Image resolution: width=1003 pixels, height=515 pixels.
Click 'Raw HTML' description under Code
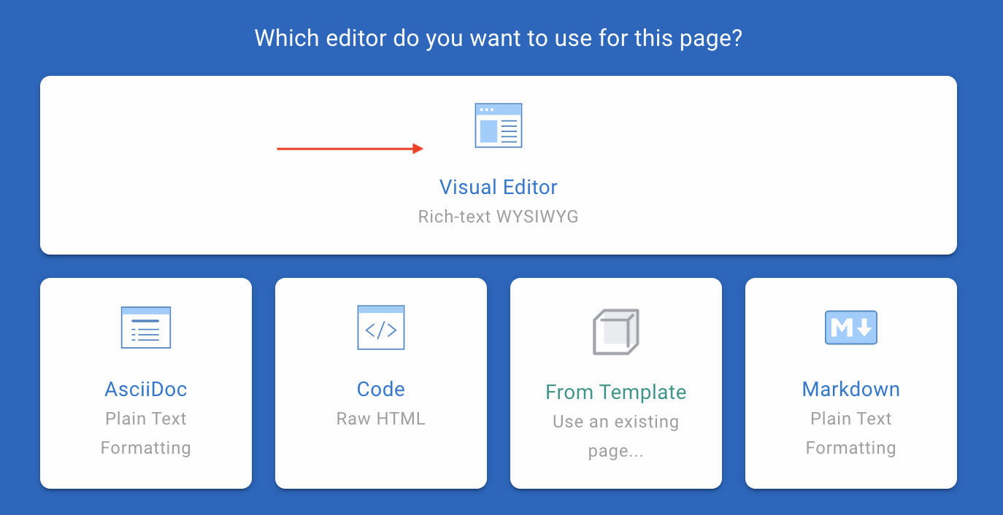381,419
